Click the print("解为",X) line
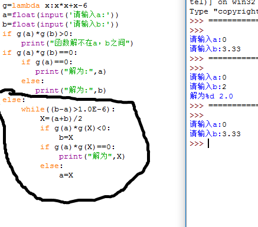Viewport: 258px width, 227px height. (92, 156)
